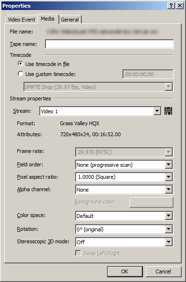186x282 pixels.
Task: Select the Media tab
Action: 47,19
